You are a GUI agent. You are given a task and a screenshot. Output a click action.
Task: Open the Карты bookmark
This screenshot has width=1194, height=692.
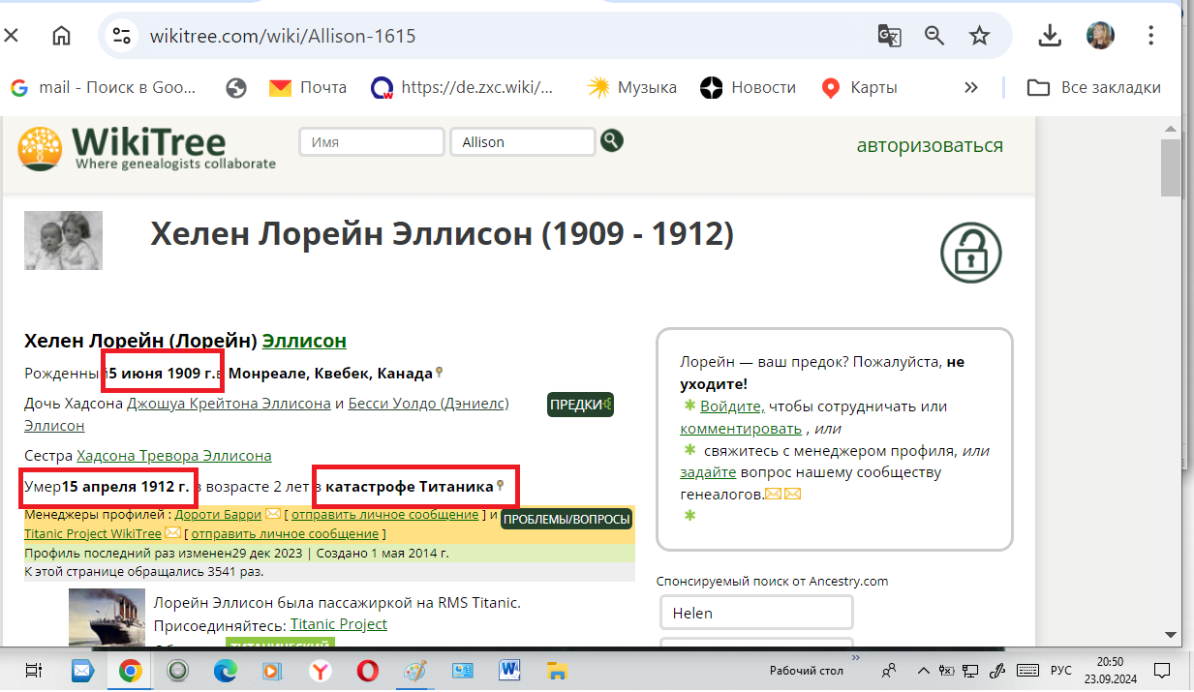(x=859, y=87)
